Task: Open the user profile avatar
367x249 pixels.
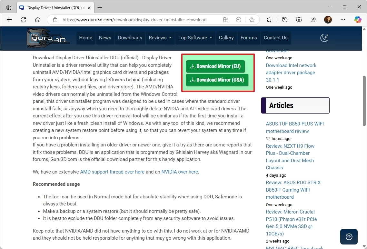Action: point(328,20)
